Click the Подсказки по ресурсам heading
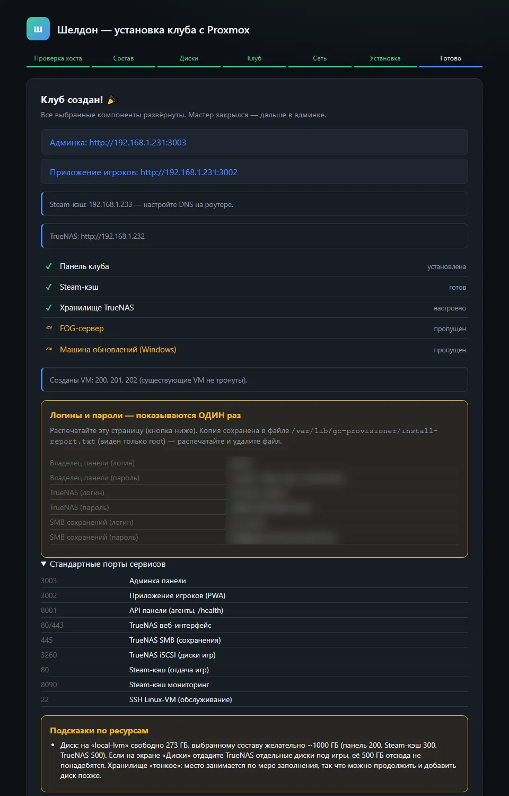Viewport: 509px width, 796px height. point(99,731)
